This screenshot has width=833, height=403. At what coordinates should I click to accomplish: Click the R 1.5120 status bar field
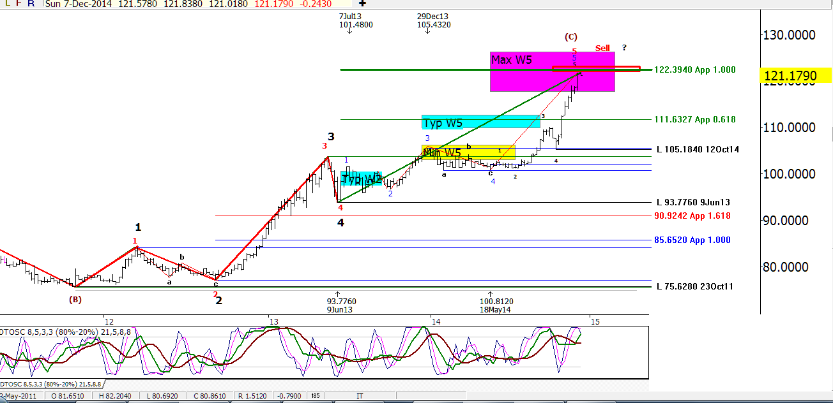254,396
